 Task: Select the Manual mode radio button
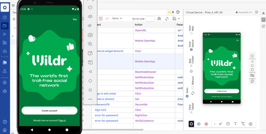point(193,88)
